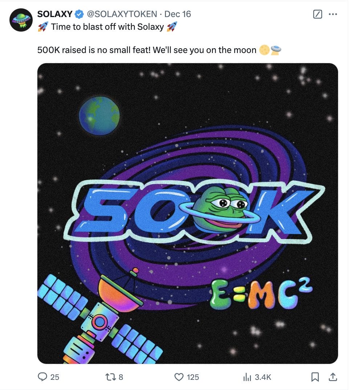Click the blue verified badge
This screenshot has height=390, width=350.
click(x=79, y=15)
